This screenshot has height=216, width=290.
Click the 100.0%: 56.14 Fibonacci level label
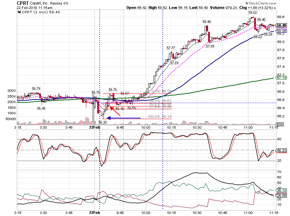click(159, 116)
